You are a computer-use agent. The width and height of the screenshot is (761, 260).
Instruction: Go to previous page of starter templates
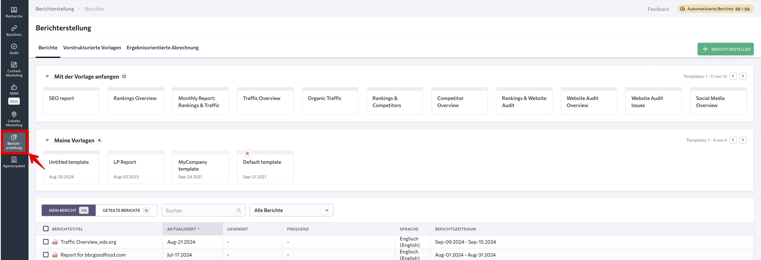click(x=733, y=76)
